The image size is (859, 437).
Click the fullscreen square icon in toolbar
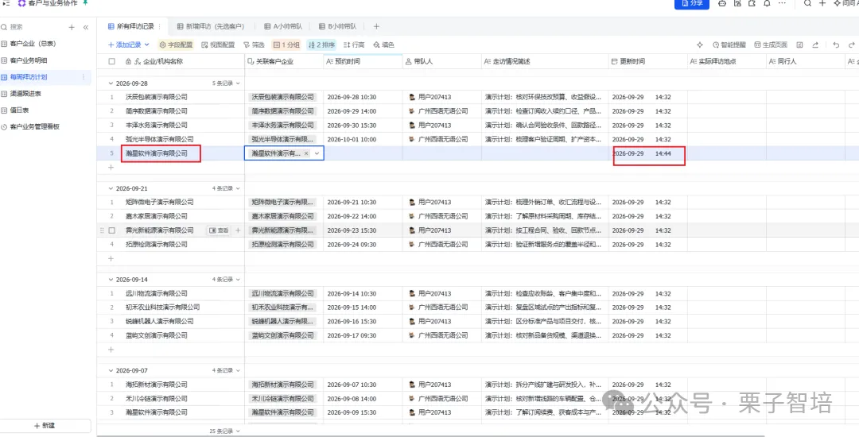pos(800,44)
